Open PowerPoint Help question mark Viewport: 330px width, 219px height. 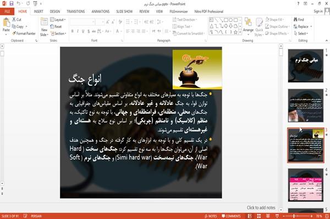point(299,4)
